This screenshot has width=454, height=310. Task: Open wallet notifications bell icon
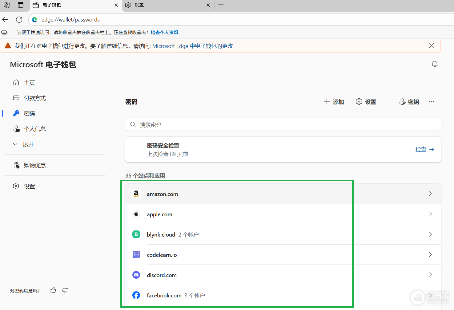435,64
